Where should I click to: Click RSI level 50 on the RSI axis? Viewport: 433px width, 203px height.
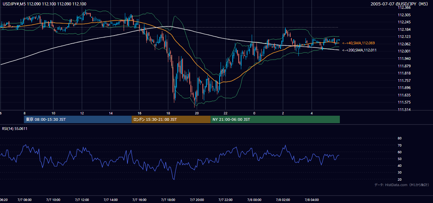(x=399, y=159)
